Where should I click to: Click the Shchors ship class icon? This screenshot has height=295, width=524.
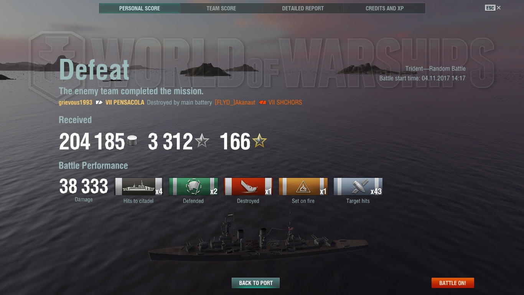coord(262,103)
